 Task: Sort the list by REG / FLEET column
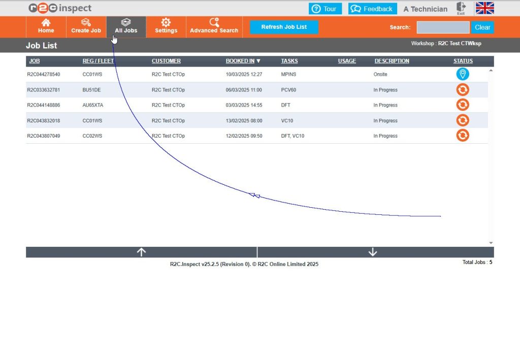point(98,61)
